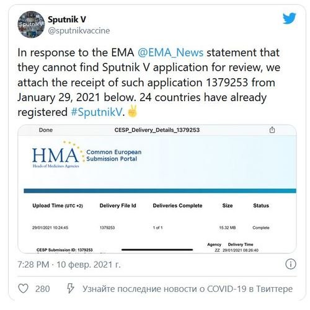Click the lightning bolt COVID-19 icon

70,288
